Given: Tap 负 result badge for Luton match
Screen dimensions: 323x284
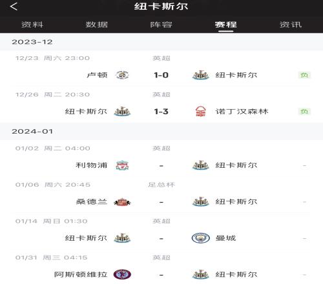Looking at the screenshot, I should [x=304, y=75].
